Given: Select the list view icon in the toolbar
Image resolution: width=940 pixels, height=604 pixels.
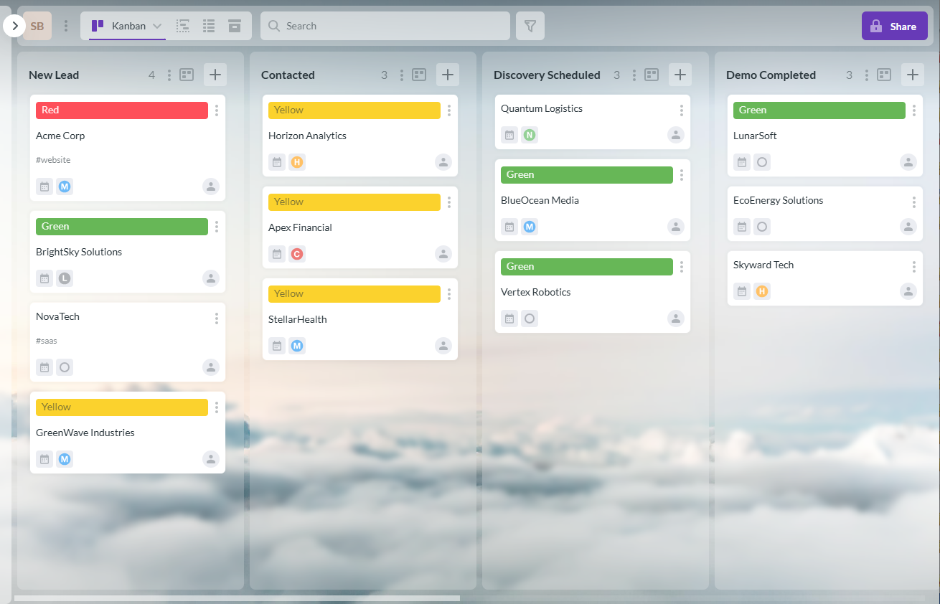Looking at the screenshot, I should click(209, 25).
